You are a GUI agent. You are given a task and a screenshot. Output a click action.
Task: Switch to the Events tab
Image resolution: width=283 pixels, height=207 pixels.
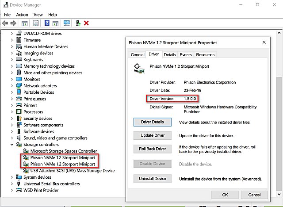pyautogui.click(x=186, y=55)
